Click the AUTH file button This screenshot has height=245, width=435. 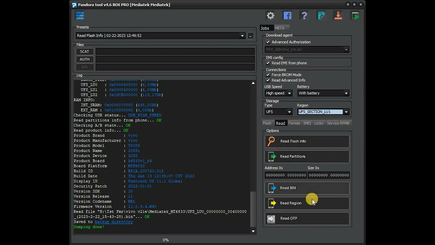click(x=85, y=59)
